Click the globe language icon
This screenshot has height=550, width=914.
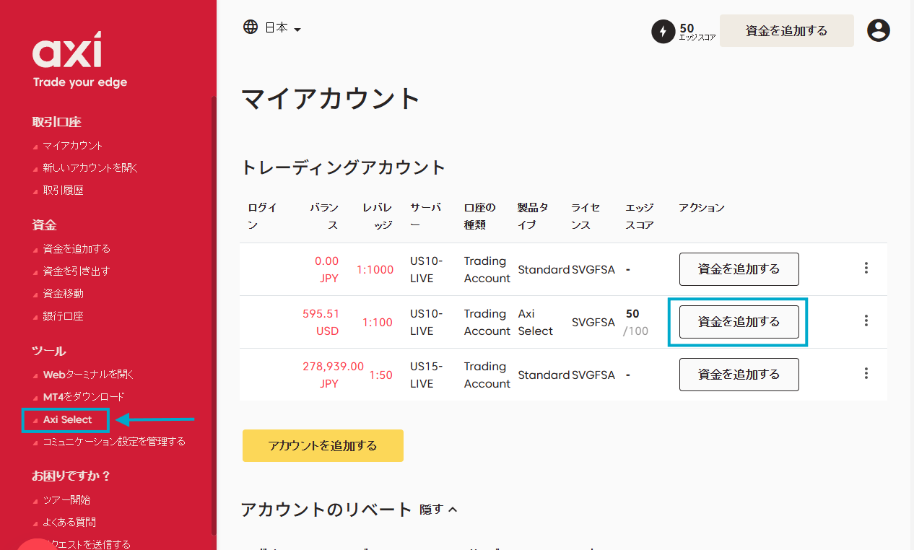coord(251,27)
